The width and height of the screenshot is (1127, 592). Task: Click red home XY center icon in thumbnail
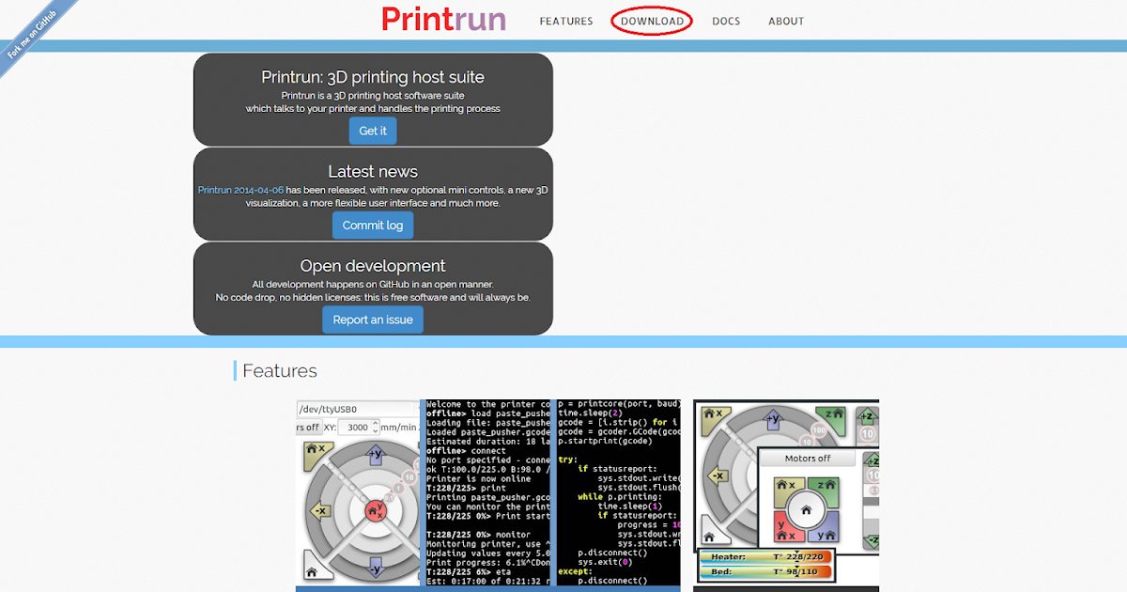tap(376, 510)
